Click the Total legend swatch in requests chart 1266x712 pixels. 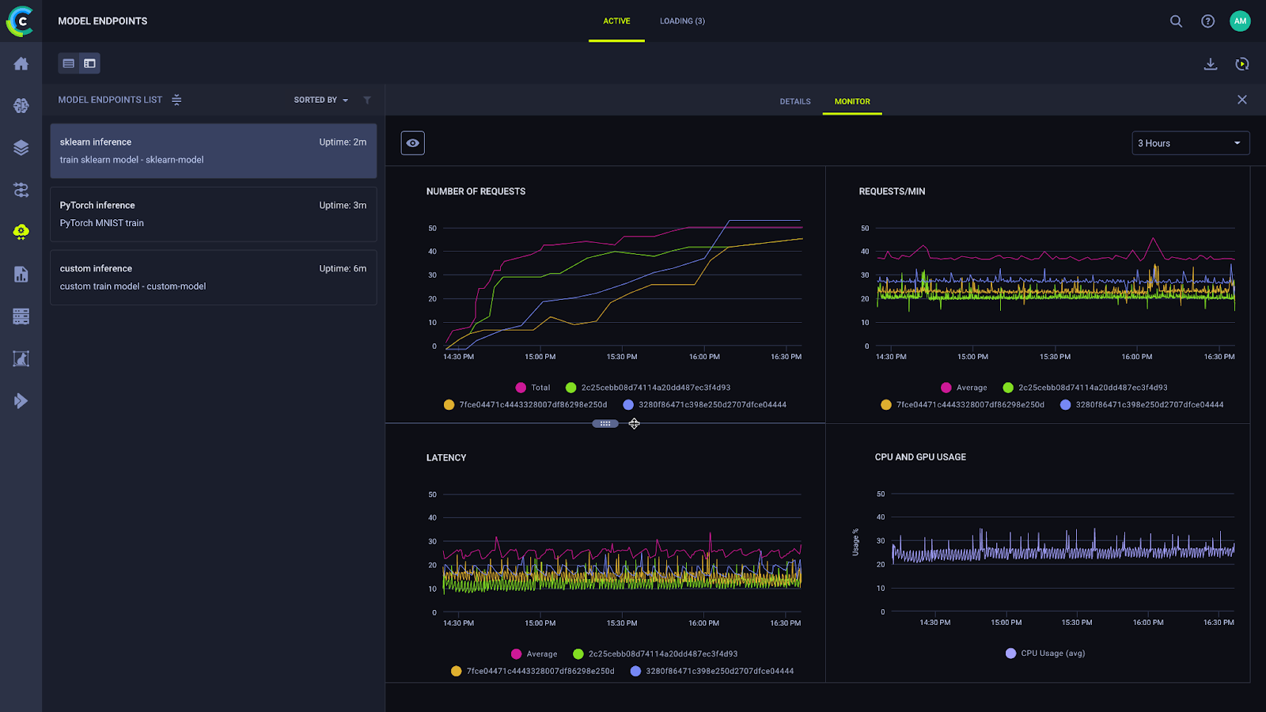521,388
